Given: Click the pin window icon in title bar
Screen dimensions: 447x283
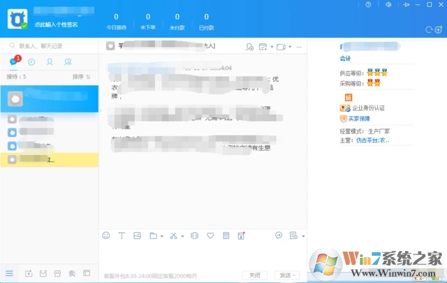Looking at the screenshot, I should pyautogui.click(x=406, y=5).
